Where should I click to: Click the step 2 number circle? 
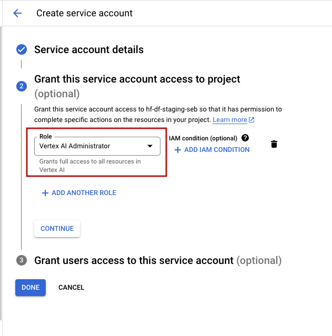click(22, 86)
